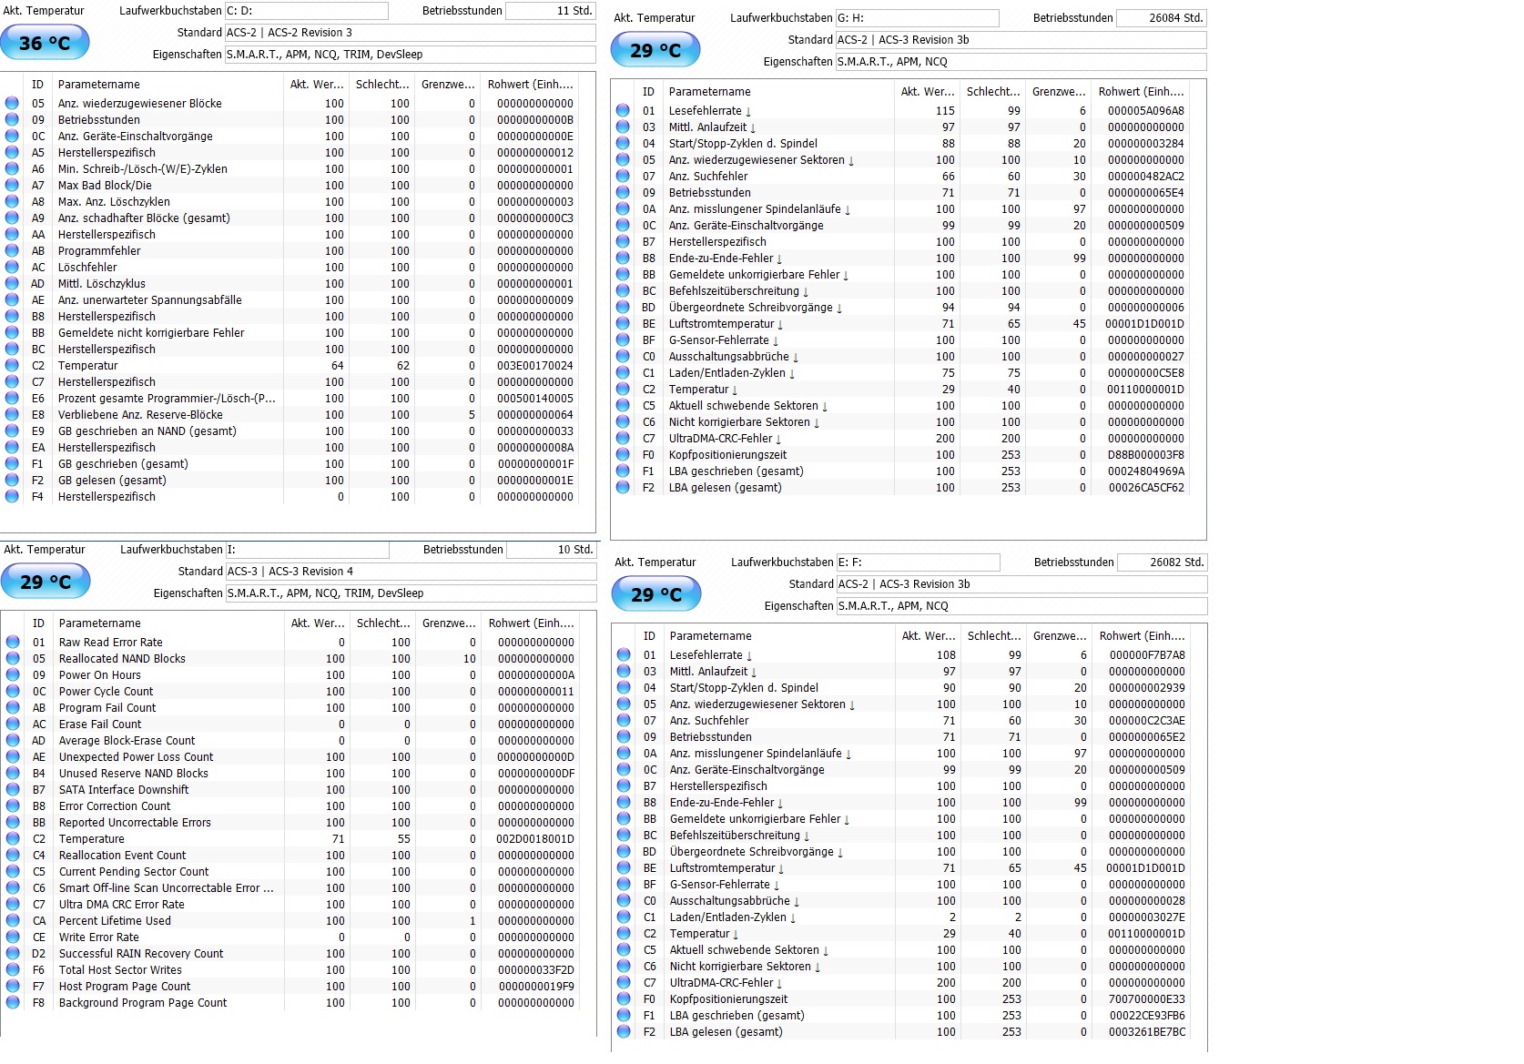Click status orb for Temperatur row in C: D: panel
This screenshot has height=1064, width=1524.
[12, 365]
